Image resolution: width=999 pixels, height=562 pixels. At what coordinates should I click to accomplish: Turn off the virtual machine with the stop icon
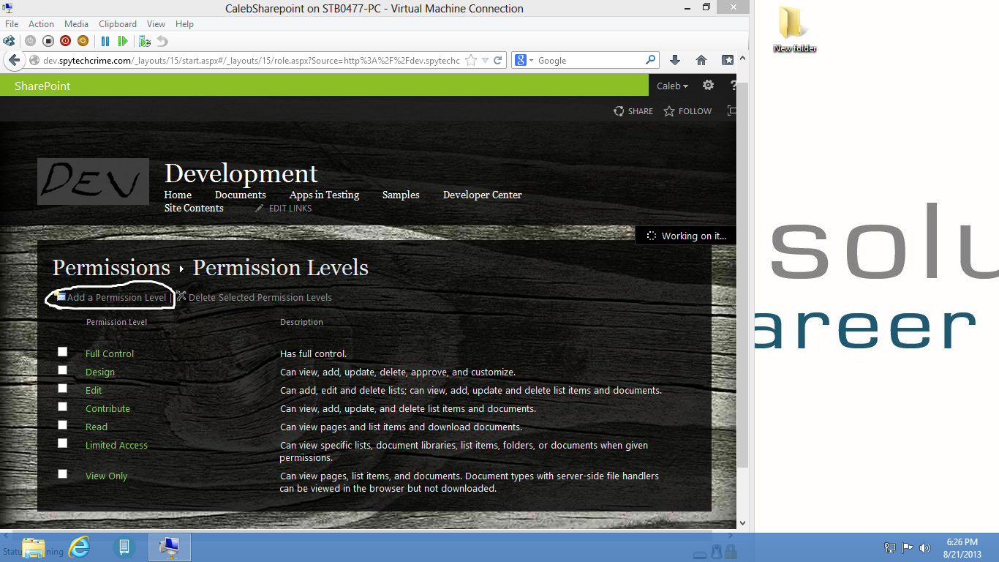(x=48, y=41)
